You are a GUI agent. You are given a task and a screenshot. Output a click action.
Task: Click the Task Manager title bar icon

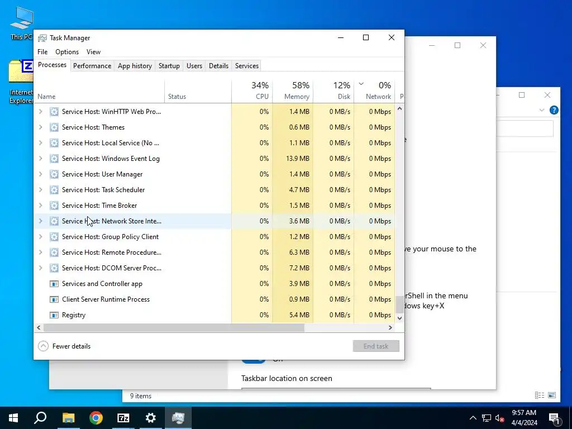42,38
